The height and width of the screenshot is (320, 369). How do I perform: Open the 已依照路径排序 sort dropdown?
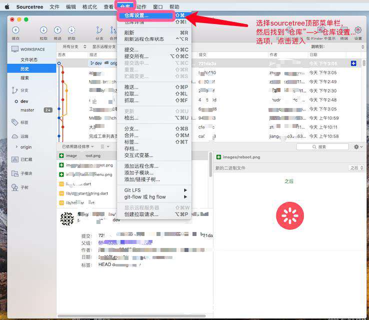pyautogui.click(x=78, y=146)
